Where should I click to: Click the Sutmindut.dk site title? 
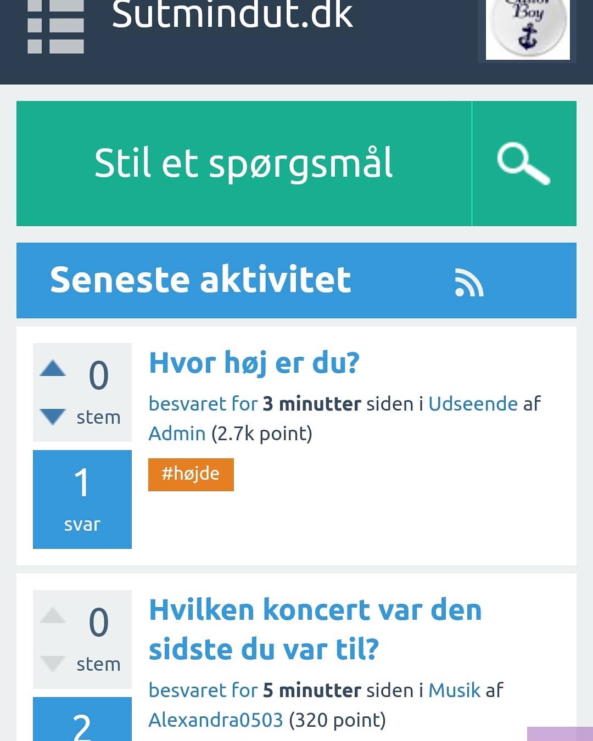tap(232, 14)
